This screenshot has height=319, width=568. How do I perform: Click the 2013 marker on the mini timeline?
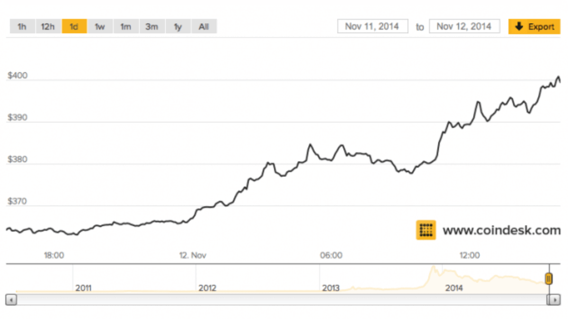coord(331,288)
